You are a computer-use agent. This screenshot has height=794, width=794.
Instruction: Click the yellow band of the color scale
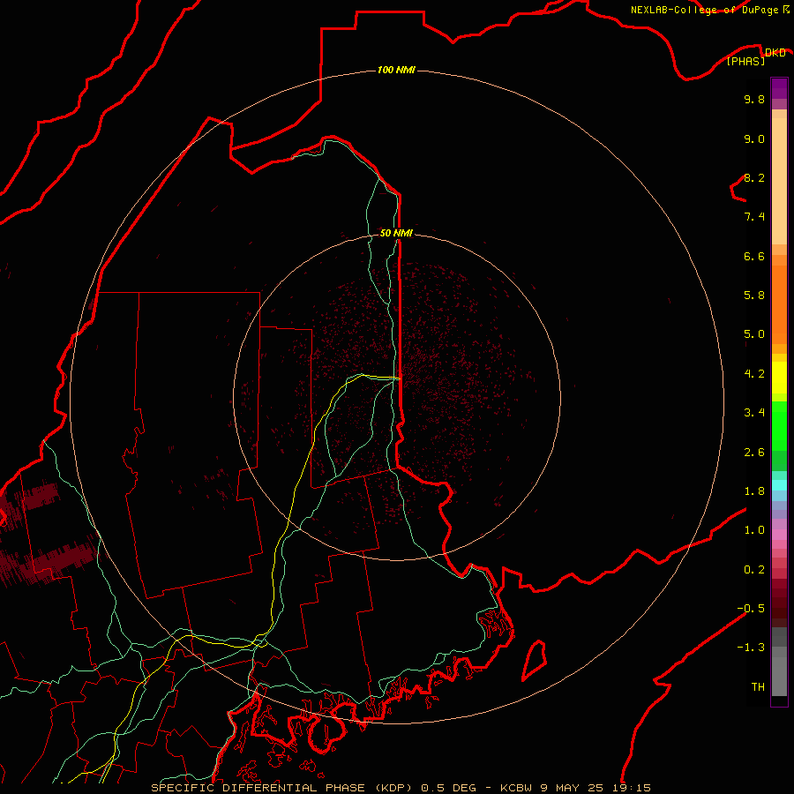(779, 378)
